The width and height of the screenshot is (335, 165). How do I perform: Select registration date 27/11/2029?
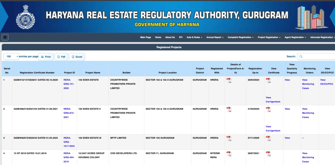click(x=254, y=138)
